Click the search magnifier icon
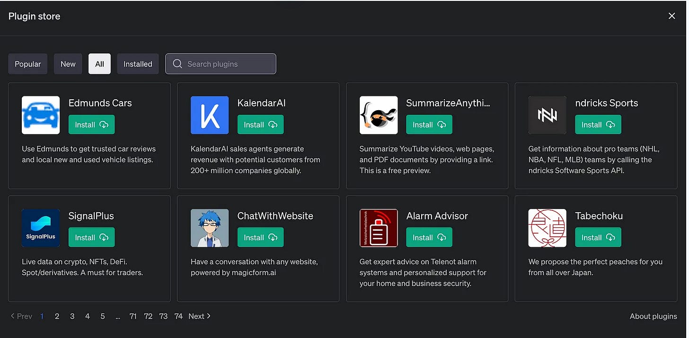This screenshot has width=689, height=338. click(177, 64)
